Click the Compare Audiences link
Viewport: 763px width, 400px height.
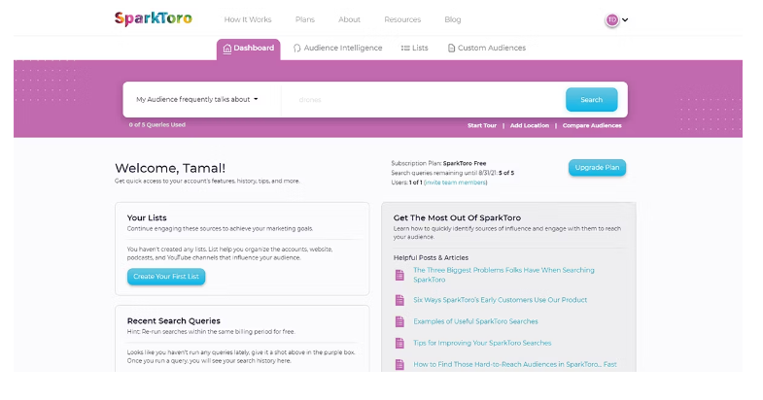click(592, 125)
